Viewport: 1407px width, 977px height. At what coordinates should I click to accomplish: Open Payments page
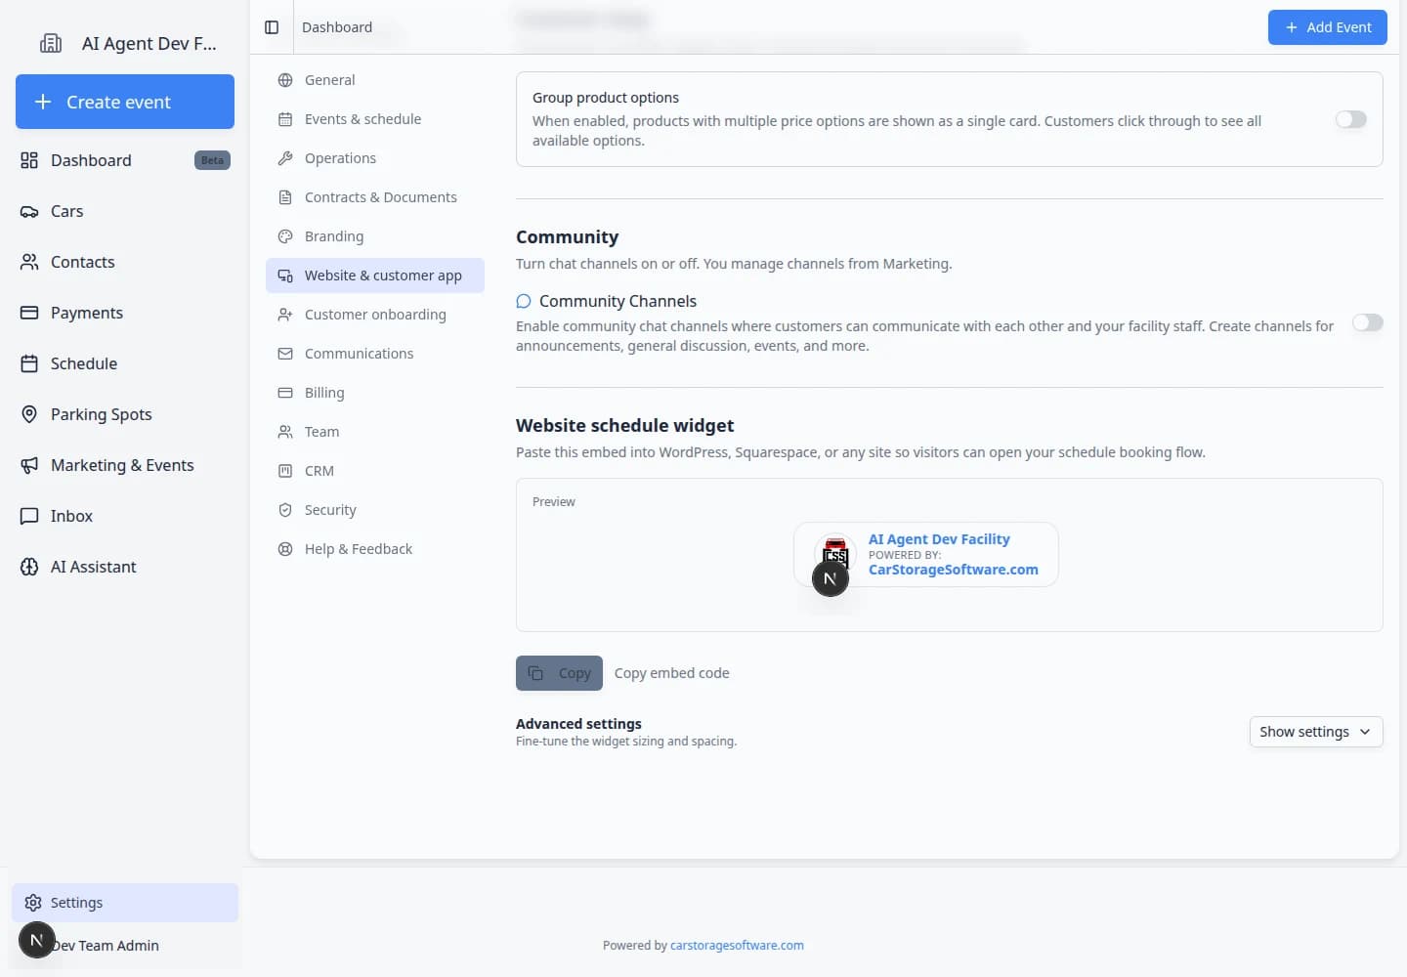pyautogui.click(x=125, y=313)
